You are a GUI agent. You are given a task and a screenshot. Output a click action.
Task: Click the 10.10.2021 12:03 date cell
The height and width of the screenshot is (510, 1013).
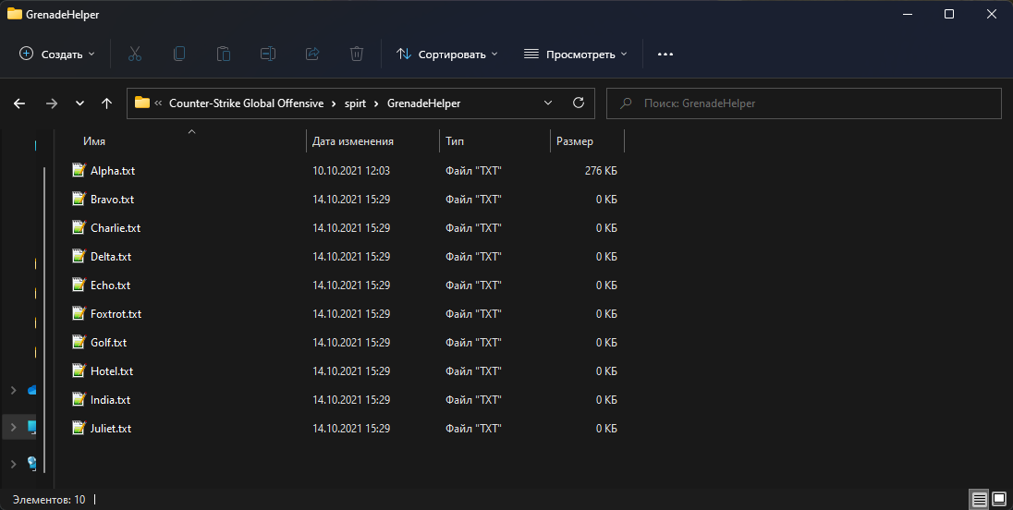pyautogui.click(x=351, y=171)
